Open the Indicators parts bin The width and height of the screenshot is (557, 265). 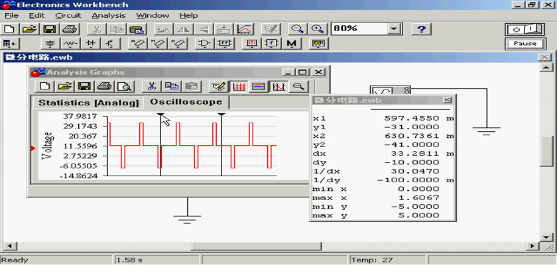click(251, 44)
